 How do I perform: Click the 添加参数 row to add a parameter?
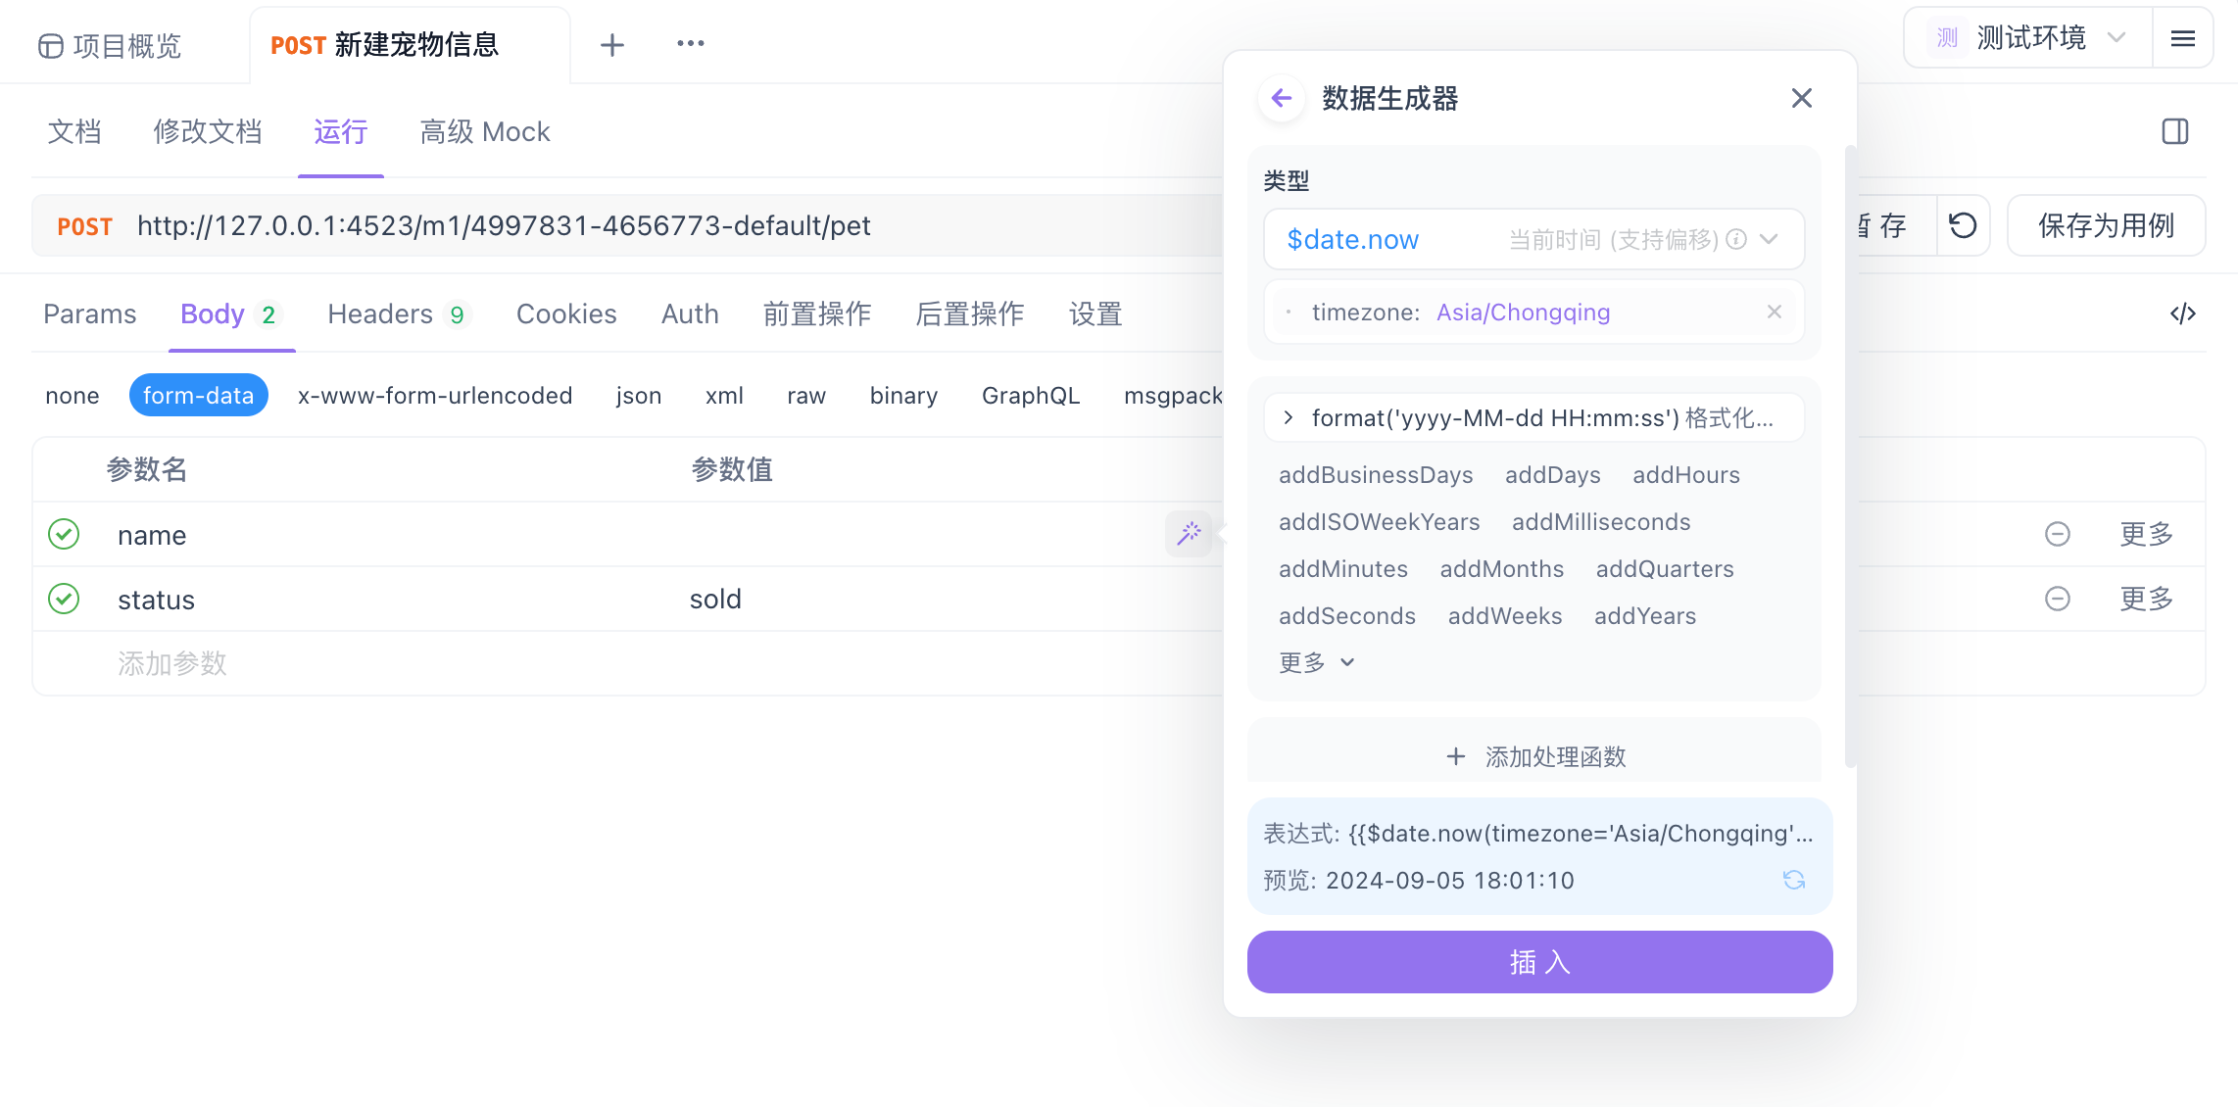click(172, 663)
